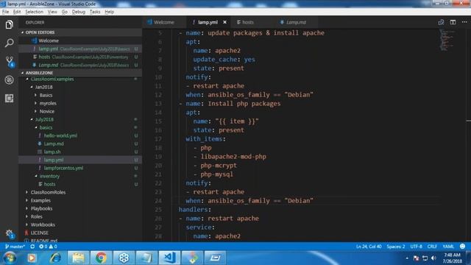
Task: Open File Explorer from the taskbar
Action: (x=78, y=258)
